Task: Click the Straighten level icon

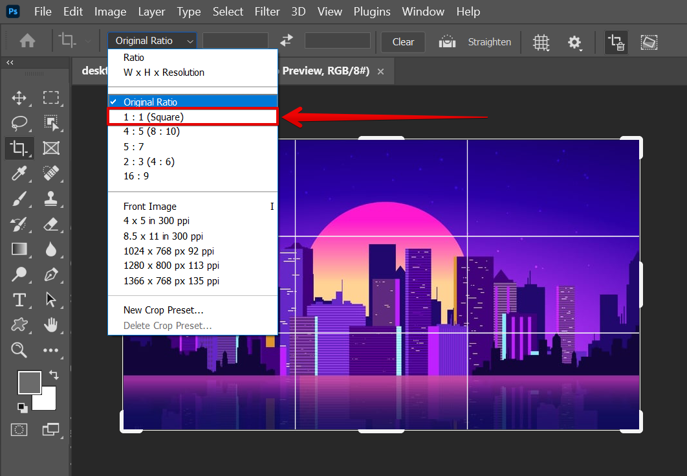Action: tap(447, 41)
